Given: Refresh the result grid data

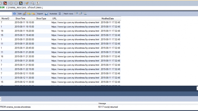Looking at the screenshot, I should click(14, 14).
